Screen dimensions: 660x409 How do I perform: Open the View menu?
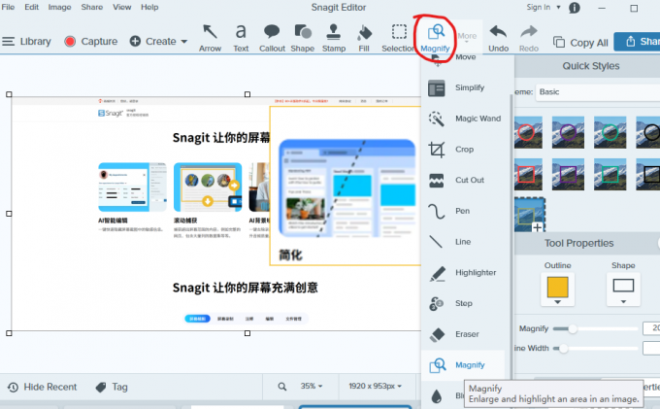pos(121,7)
